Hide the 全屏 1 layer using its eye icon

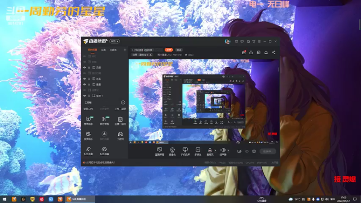click(84, 96)
